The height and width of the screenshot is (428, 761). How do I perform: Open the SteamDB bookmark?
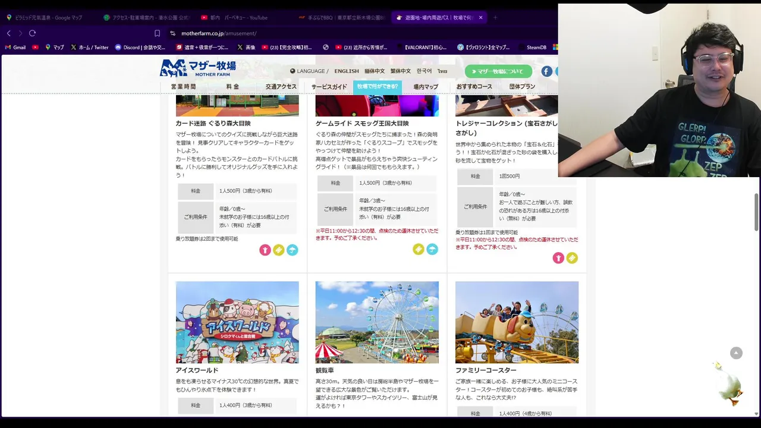tap(532, 47)
